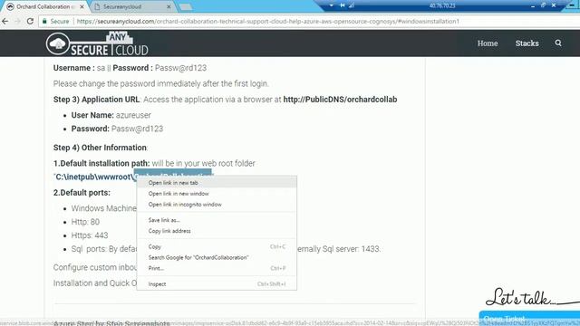Click the URL address bar

pos(268,22)
